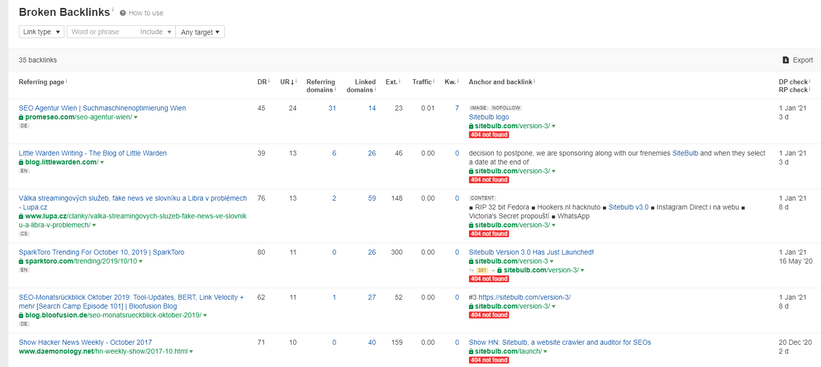
Task: Sort by Referring domains column header
Action: 320,86
